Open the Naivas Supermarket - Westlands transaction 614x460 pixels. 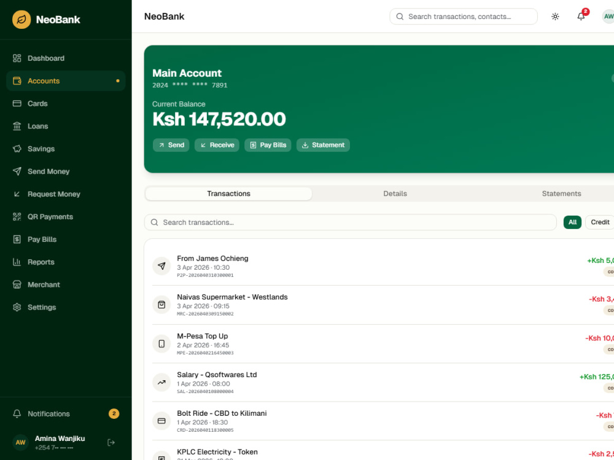383,305
